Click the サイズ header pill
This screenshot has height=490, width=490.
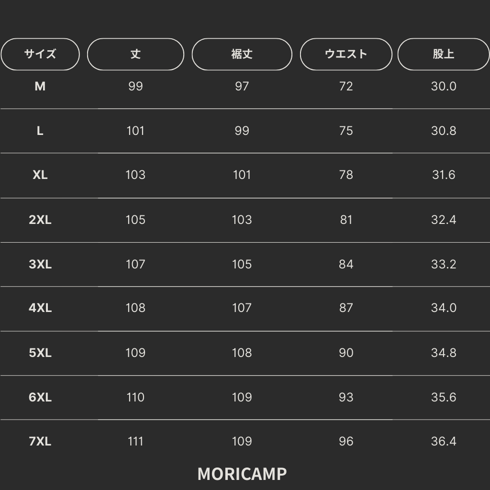[40, 54]
